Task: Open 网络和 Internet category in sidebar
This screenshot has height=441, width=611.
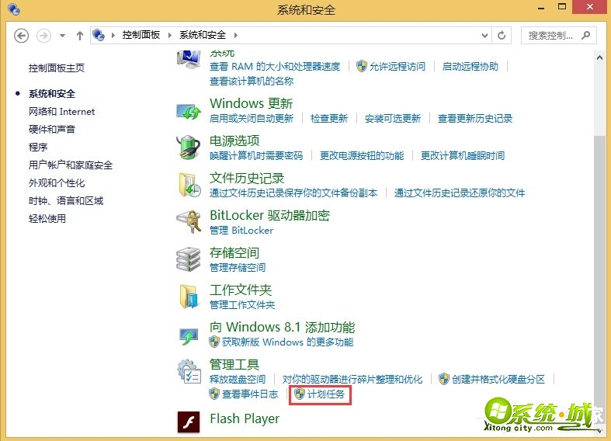Action: (x=61, y=112)
